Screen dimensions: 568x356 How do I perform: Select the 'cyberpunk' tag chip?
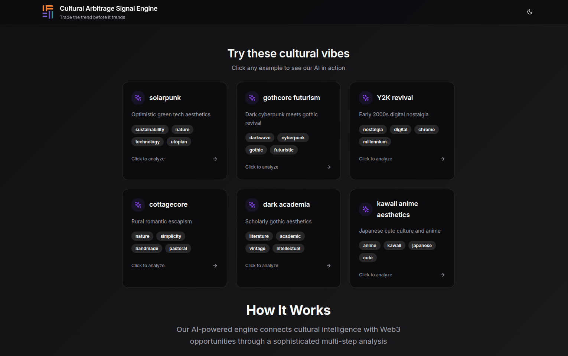(293, 138)
